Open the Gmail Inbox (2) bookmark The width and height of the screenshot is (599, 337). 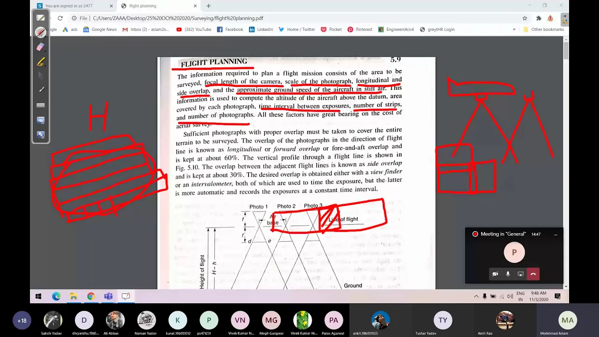146,29
